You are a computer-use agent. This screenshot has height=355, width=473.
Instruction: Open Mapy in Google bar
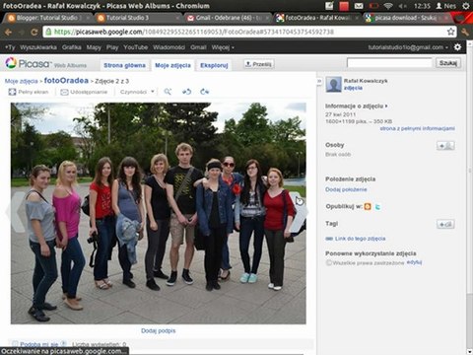[x=94, y=47]
